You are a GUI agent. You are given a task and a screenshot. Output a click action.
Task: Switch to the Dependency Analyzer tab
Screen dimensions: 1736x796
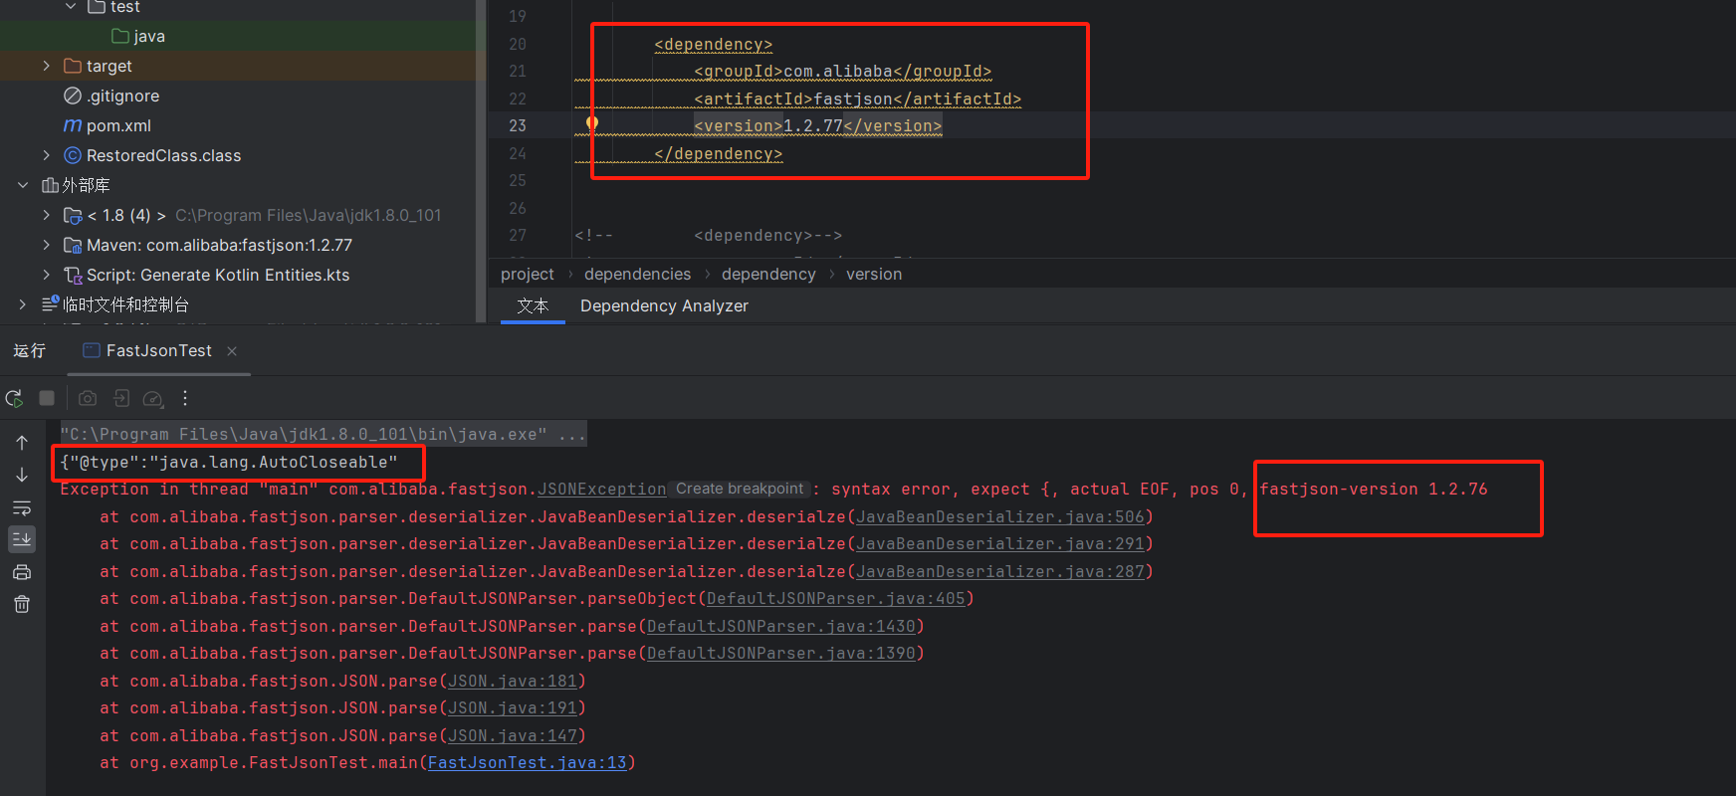664,305
